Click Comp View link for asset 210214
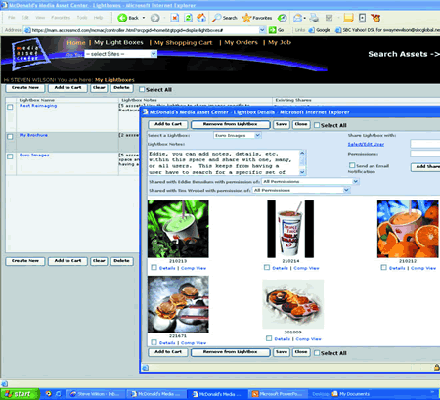This screenshot has height=400, width=440. 306,268
